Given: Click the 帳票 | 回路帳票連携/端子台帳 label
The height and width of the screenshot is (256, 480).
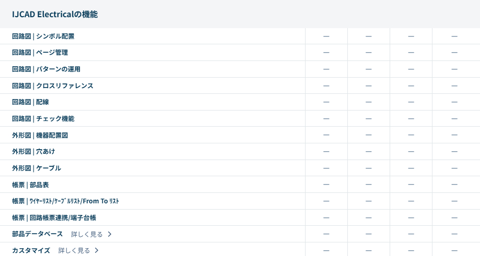Looking at the screenshot, I should point(54,217).
